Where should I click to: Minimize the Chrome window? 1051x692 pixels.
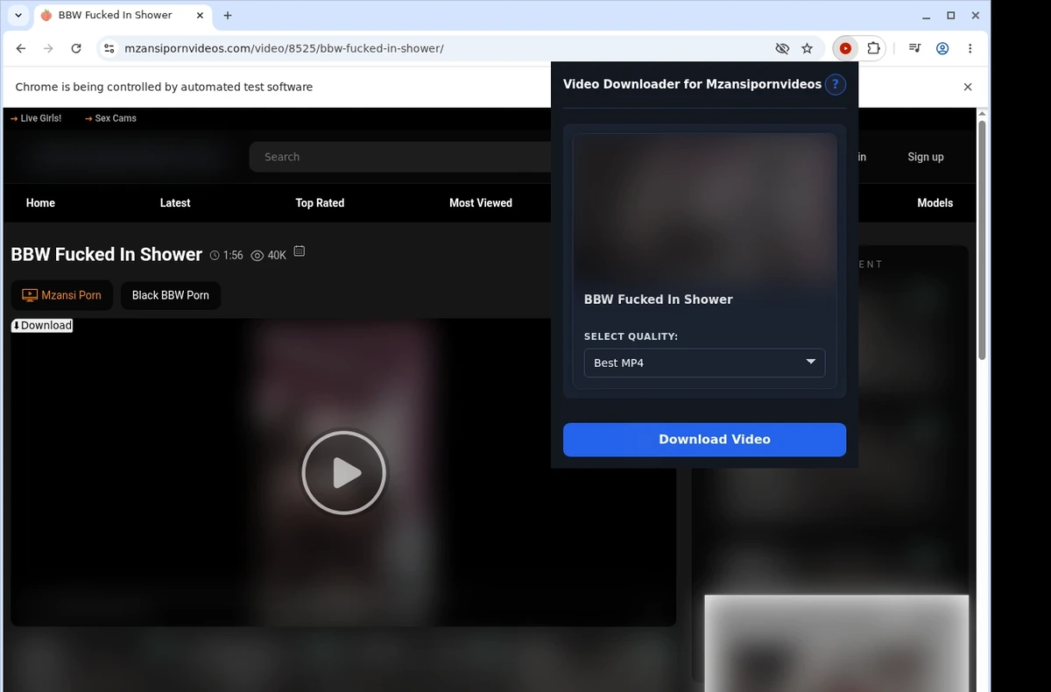[x=927, y=15]
